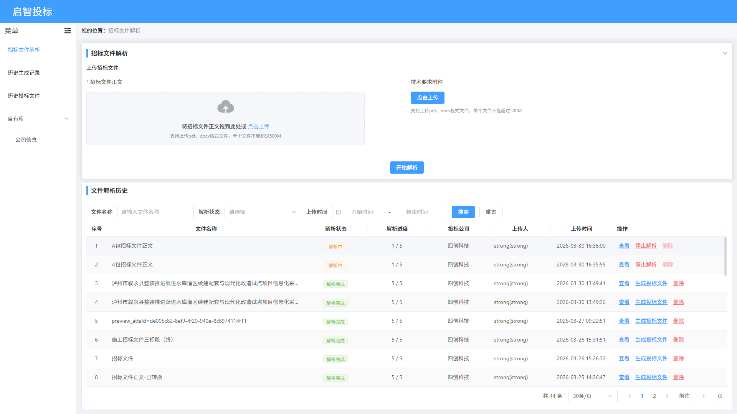Image resolution: width=737 pixels, height=414 pixels.
Task: Click the cloud upload icon
Action: [226, 107]
